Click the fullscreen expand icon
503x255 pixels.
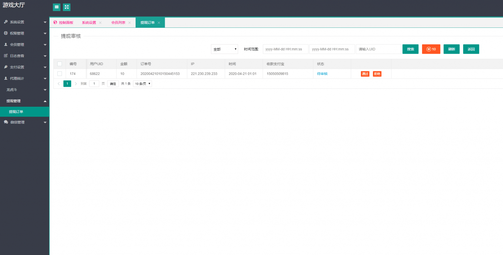click(x=66, y=7)
